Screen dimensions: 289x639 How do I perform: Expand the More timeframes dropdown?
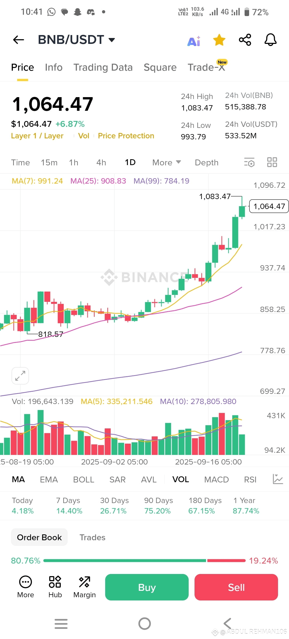pos(167,162)
